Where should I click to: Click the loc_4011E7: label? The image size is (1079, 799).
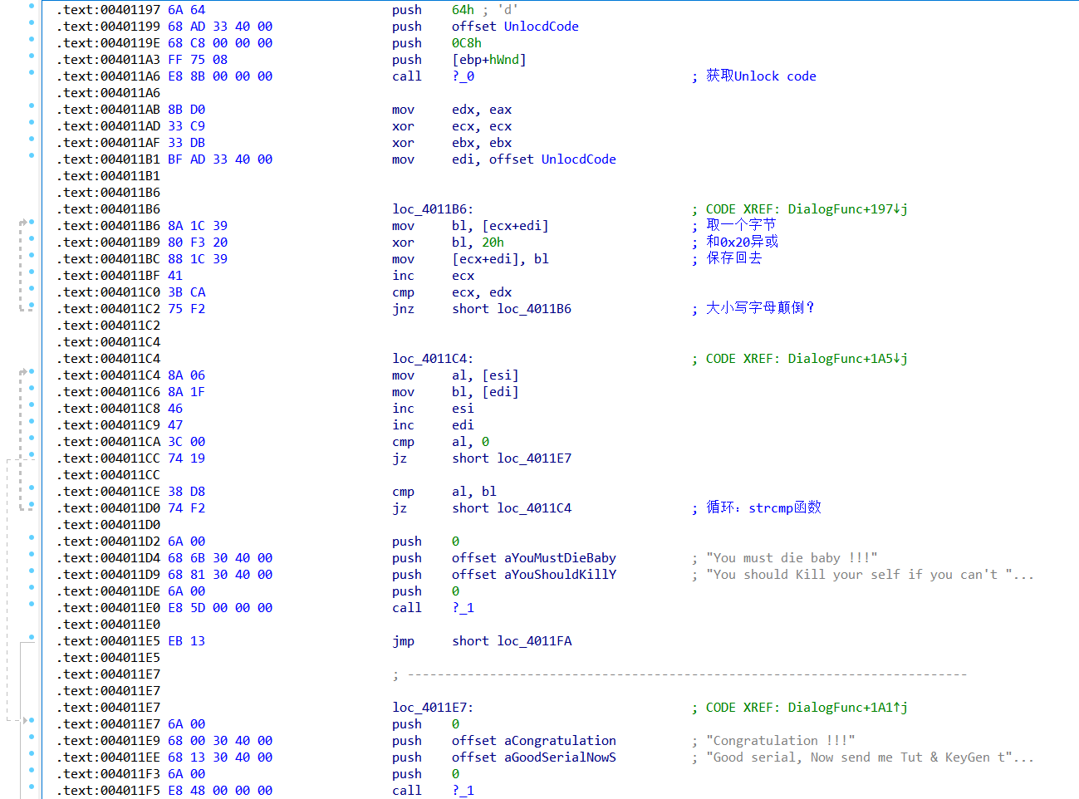(x=433, y=708)
